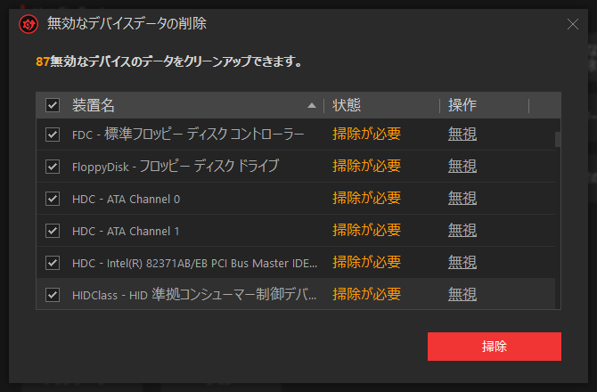Click the 装置名 column header
The width and height of the screenshot is (597, 392).
(94, 105)
